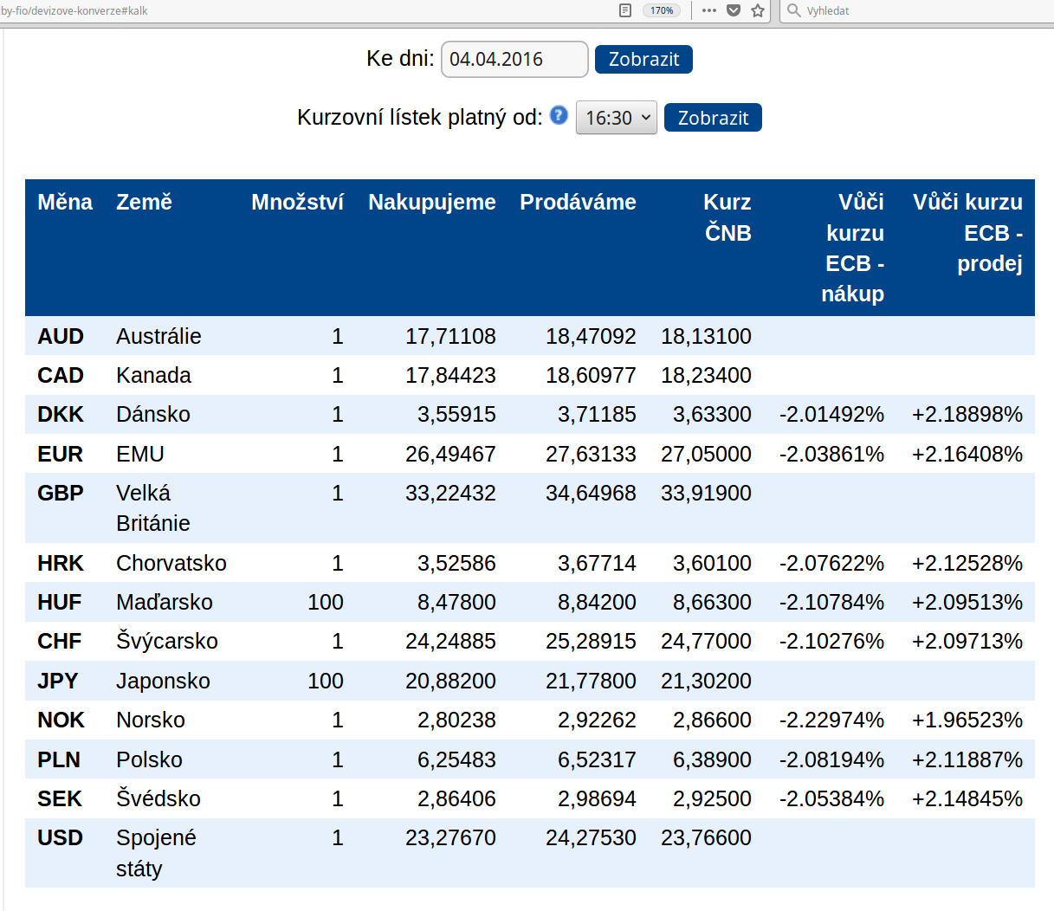
Task: Click CAD sell rate 18,60977
Action: coord(591,375)
